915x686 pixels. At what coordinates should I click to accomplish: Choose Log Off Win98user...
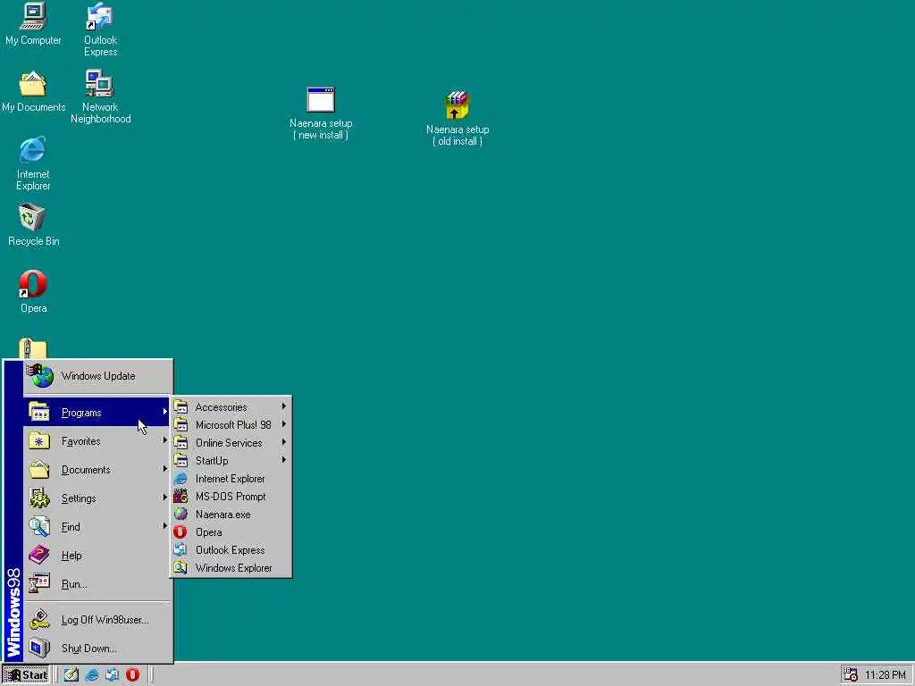[x=97, y=620]
